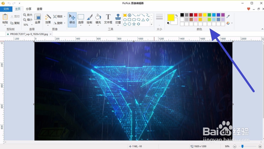Viewport: 264px width, 149px height.
Task: Open the color wheel palette editor
Action: click(x=228, y=23)
